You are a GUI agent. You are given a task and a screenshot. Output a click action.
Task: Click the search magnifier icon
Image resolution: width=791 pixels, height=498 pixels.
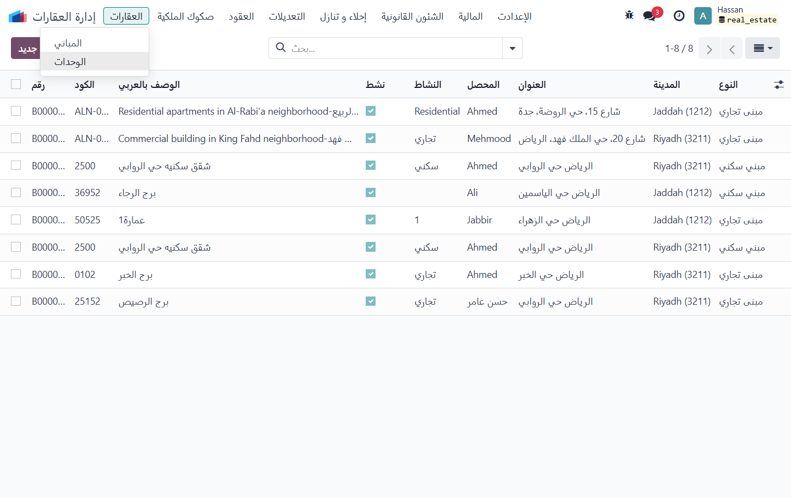point(281,48)
